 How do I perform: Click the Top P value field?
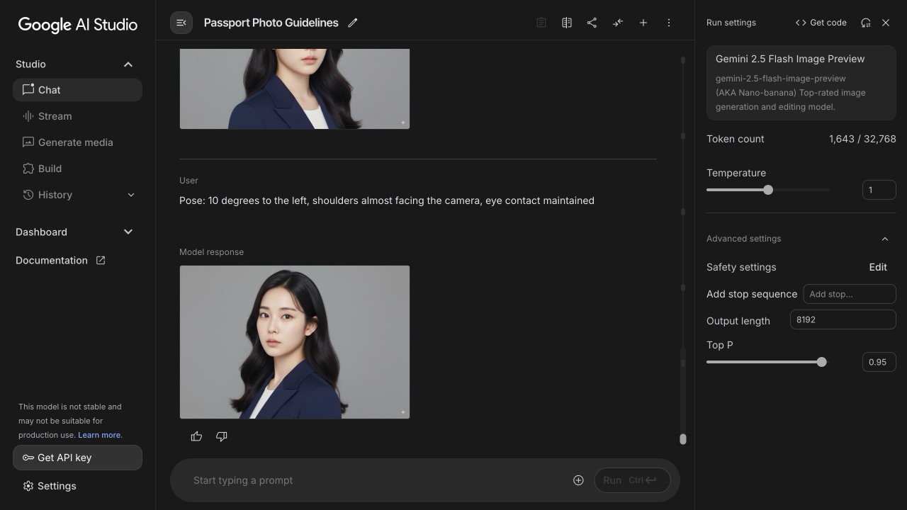879,362
